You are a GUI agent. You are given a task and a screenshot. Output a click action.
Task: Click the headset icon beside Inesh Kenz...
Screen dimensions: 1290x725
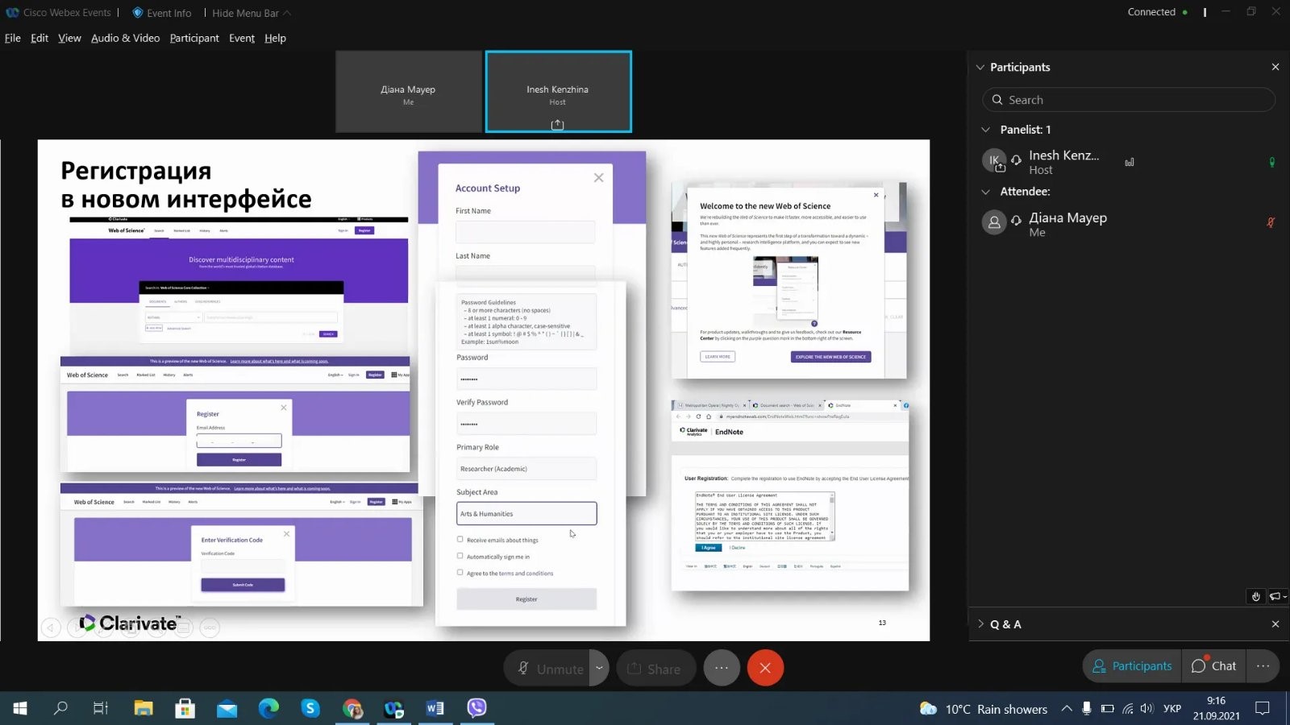[x=1017, y=159]
